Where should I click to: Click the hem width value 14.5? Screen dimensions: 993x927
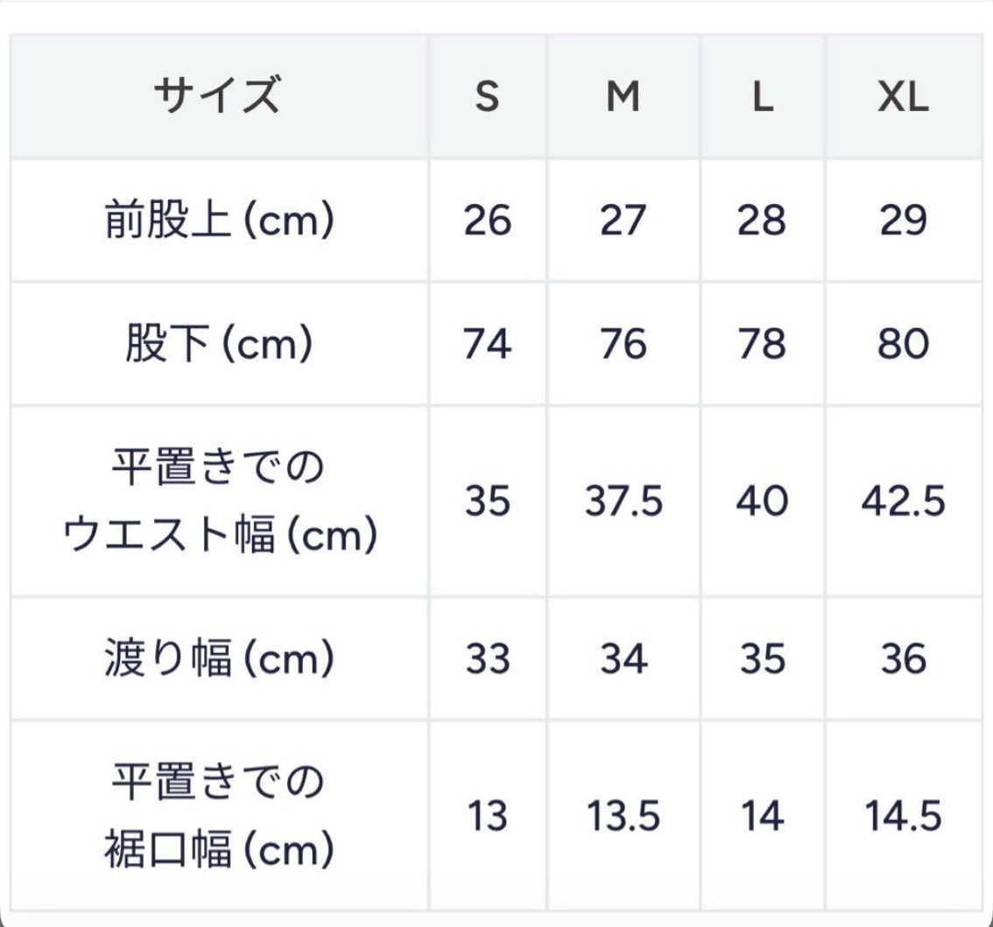(903, 817)
